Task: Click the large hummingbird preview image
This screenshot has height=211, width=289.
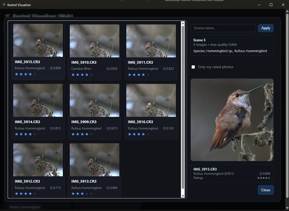Action: coord(232,120)
